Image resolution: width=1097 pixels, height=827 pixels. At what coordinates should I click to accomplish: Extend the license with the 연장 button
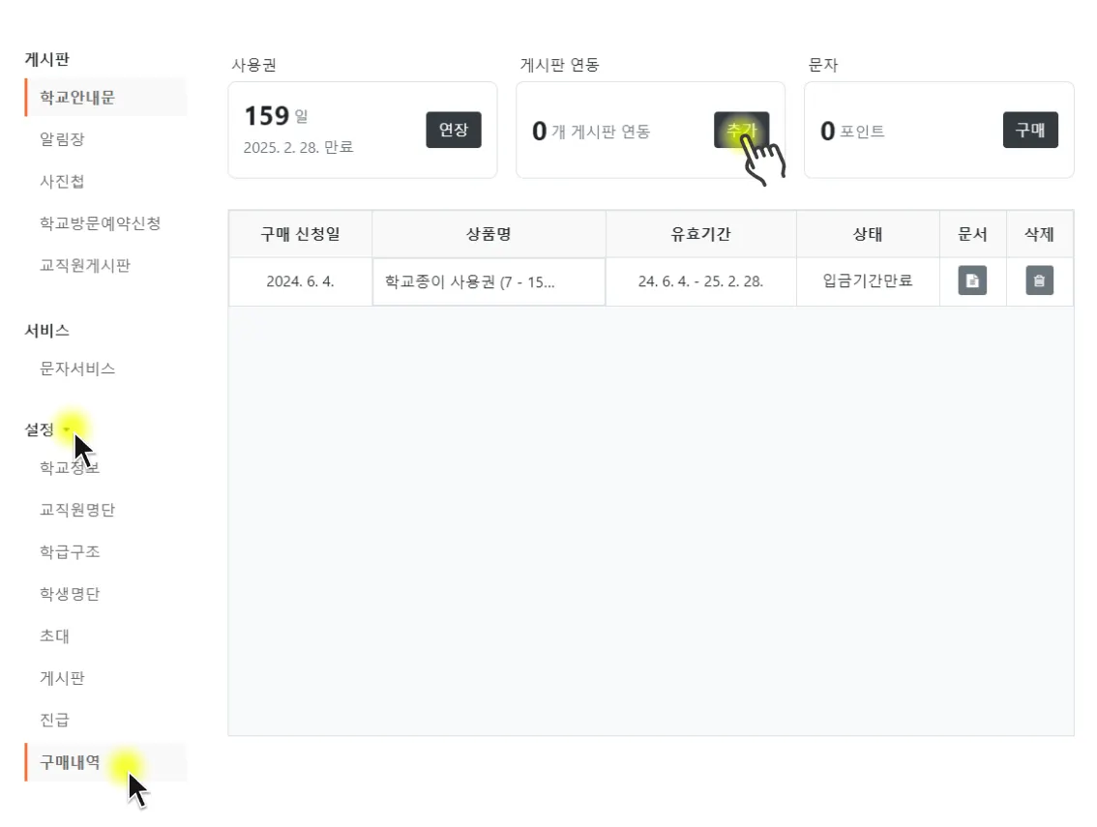(454, 130)
